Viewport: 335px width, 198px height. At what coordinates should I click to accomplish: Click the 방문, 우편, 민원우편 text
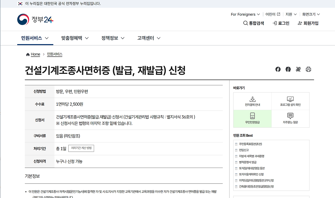click(x=72, y=92)
